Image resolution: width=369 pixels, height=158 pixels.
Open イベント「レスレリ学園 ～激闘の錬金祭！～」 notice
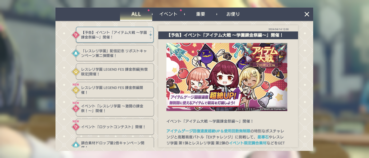[115, 109]
